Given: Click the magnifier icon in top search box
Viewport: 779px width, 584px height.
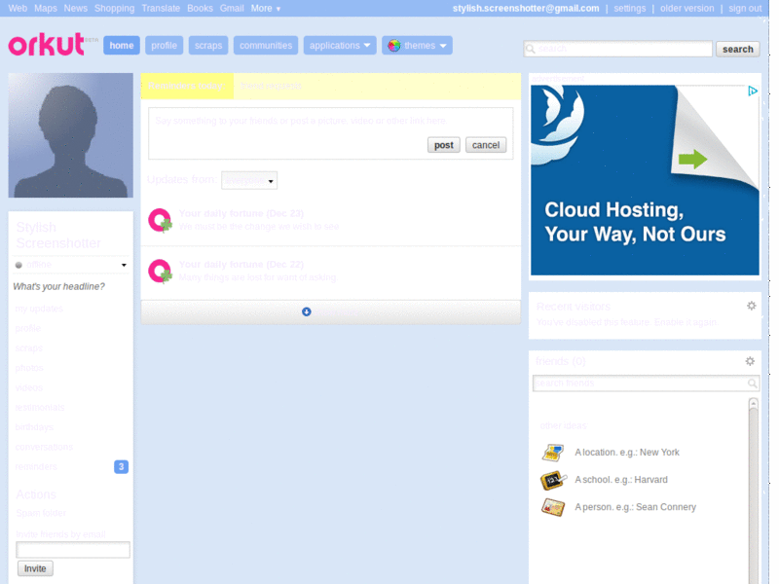Looking at the screenshot, I should click(530, 49).
